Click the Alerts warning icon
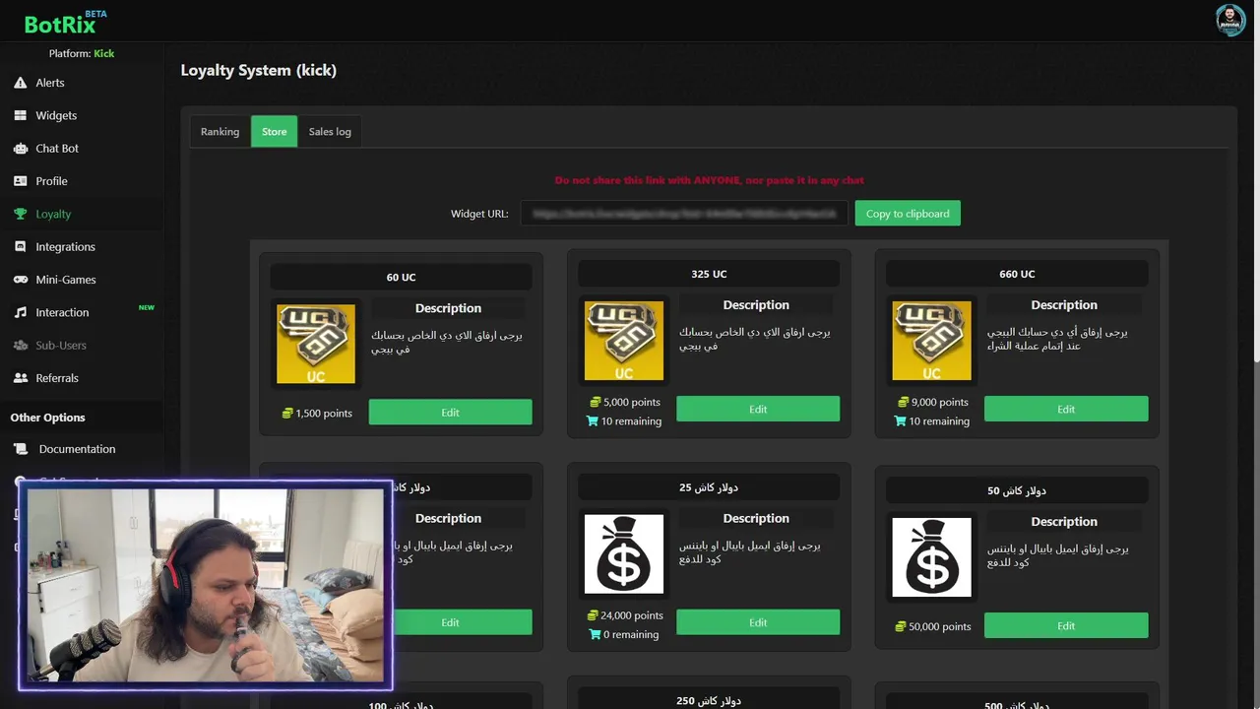Screen dimensions: 1260x709 point(20,83)
